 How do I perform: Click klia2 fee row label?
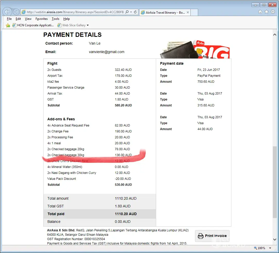point(53,81)
